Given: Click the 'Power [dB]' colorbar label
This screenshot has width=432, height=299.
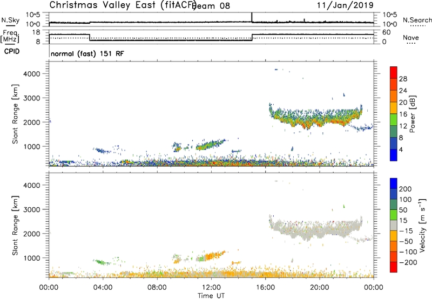Looking at the screenshot, I should (x=413, y=114).
